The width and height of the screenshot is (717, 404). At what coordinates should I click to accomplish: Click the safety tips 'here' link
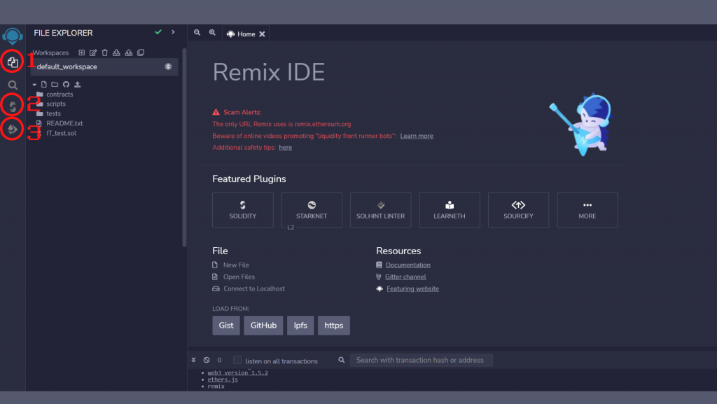point(286,147)
